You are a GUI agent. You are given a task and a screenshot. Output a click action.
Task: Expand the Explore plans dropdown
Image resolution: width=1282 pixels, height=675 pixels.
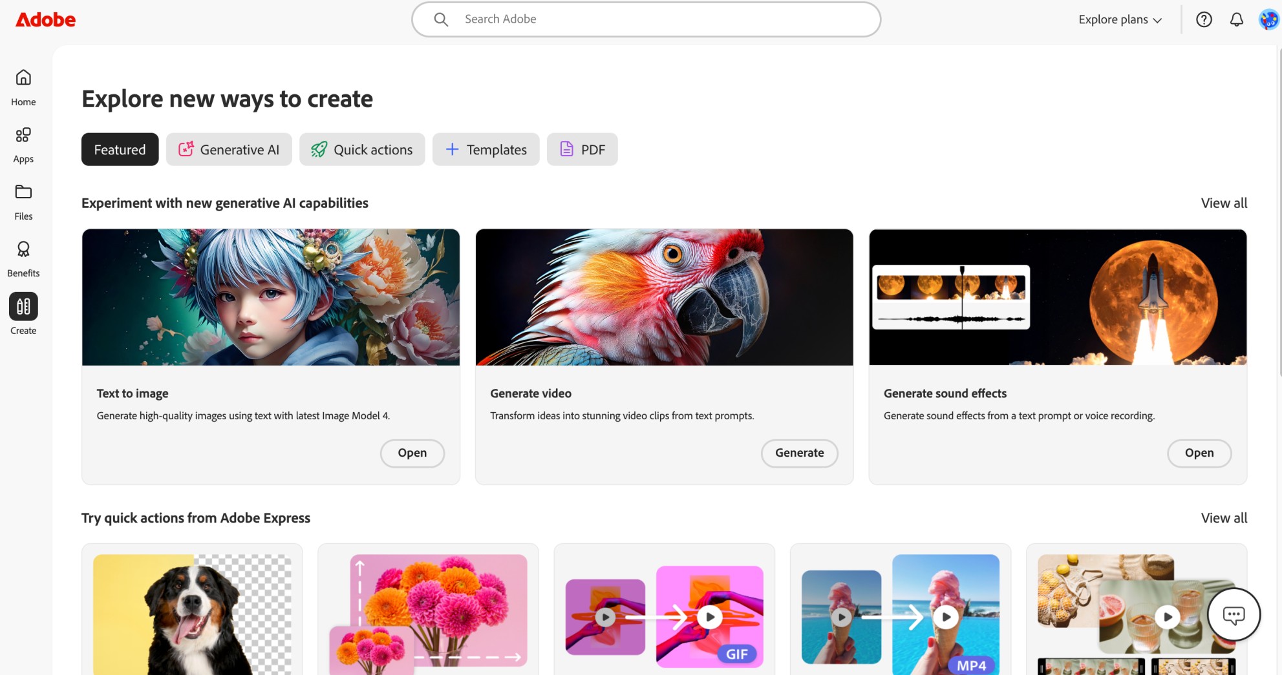[x=1119, y=19]
